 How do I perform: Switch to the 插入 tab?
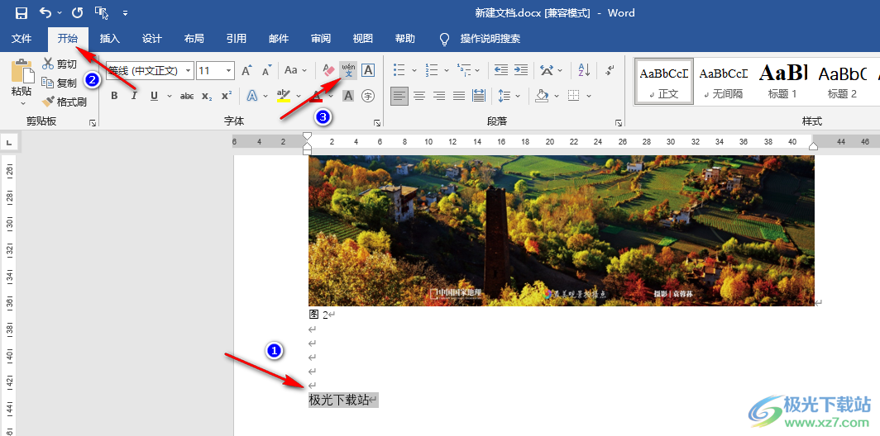[110, 39]
